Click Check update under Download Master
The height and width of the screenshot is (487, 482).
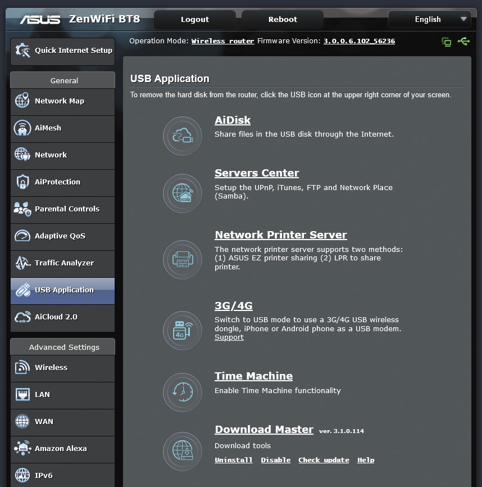coord(324,460)
